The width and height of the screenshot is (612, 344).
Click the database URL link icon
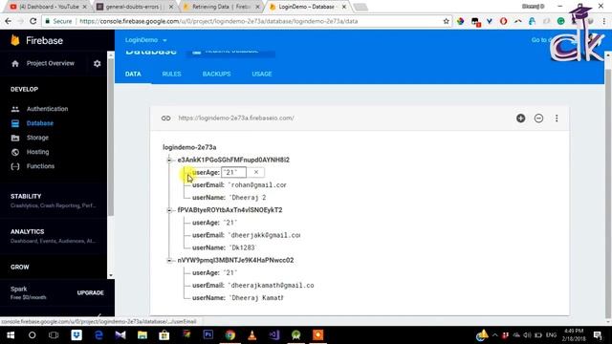165,118
